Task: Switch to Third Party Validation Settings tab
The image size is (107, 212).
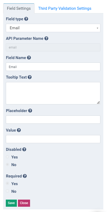Action: coord(65,8)
